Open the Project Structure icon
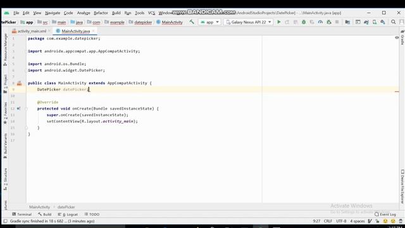 tap(347, 22)
